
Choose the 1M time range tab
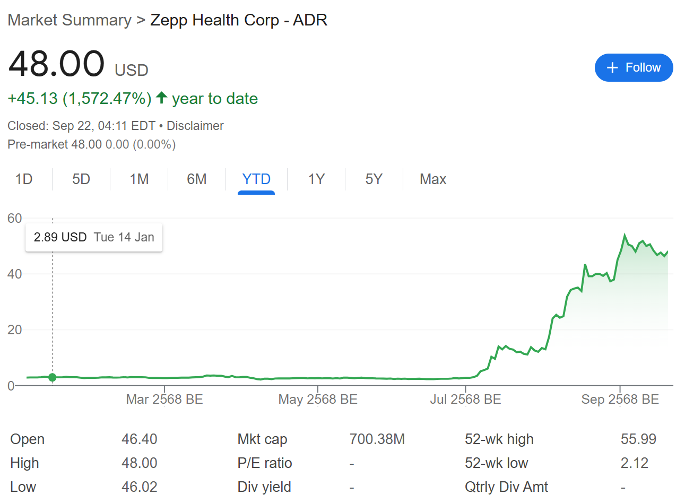pyautogui.click(x=139, y=179)
